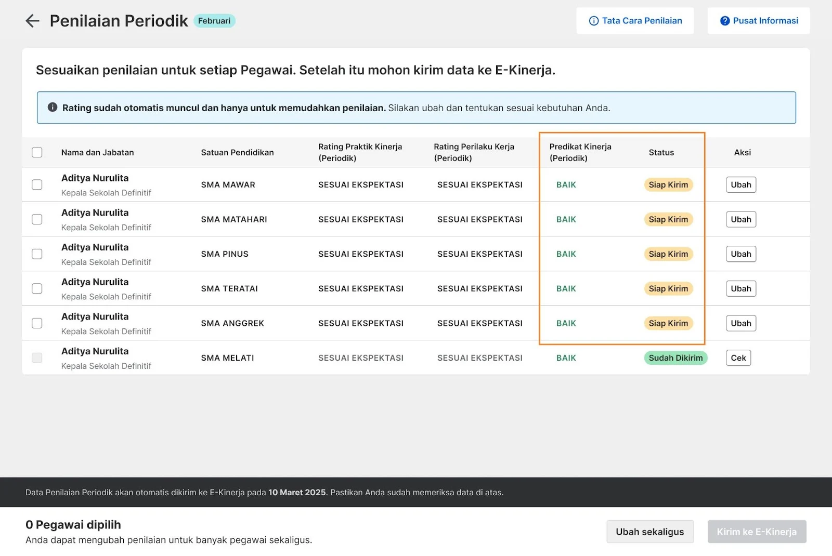The image size is (832, 556).
Task: Click Kepala Sekolah Definitif in the SMA PINUS row
Action: 106,262
